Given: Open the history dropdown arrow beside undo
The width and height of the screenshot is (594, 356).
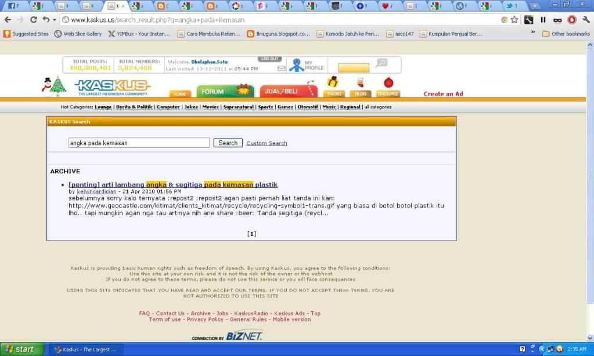Looking at the screenshot, I should coord(54,20).
